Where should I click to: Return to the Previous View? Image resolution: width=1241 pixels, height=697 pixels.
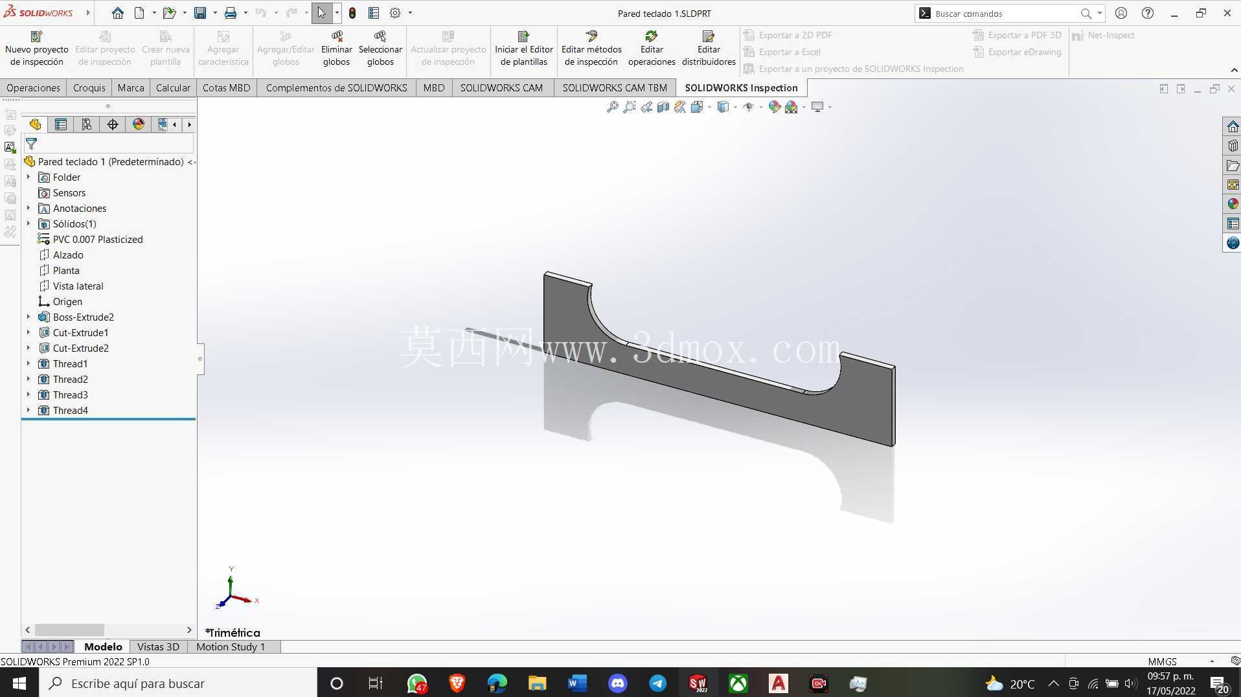click(646, 107)
